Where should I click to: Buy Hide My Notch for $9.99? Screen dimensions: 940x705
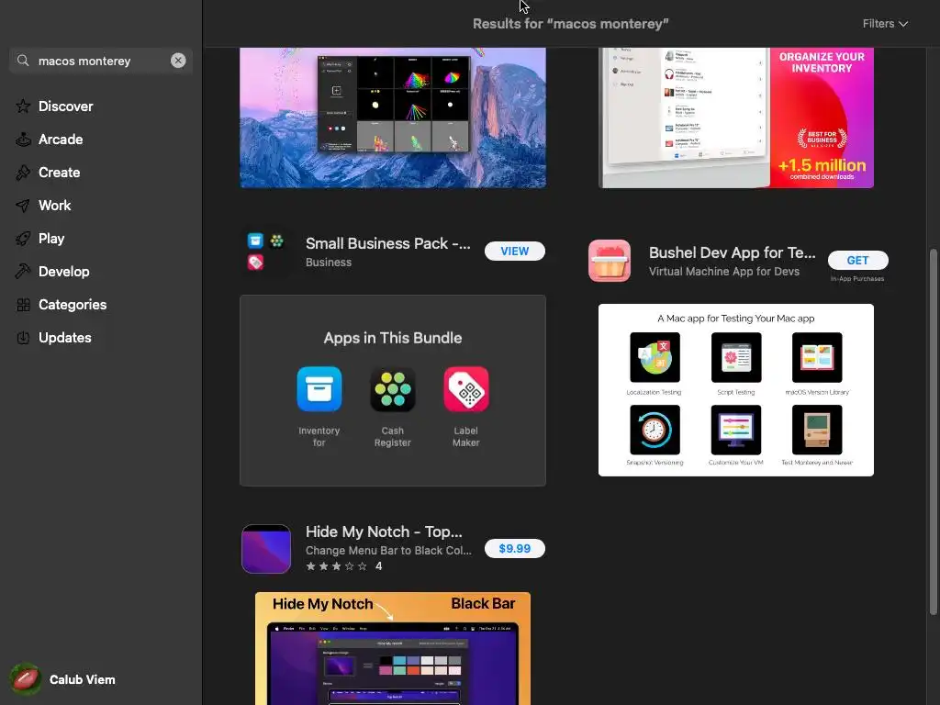coord(514,549)
